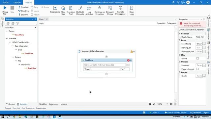
Task: Switch to the HOME ribbon tab
Action: pyautogui.click(x=6, y=2)
